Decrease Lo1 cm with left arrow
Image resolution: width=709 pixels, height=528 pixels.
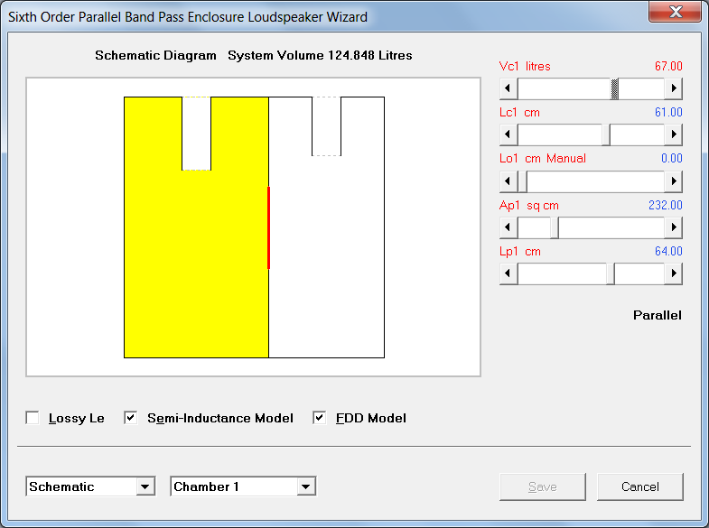[508, 181]
